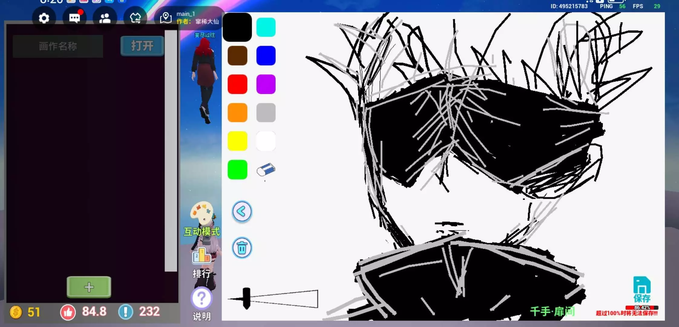Select the red color swatch
The width and height of the screenshot is (679, 327).
[237, 84]
